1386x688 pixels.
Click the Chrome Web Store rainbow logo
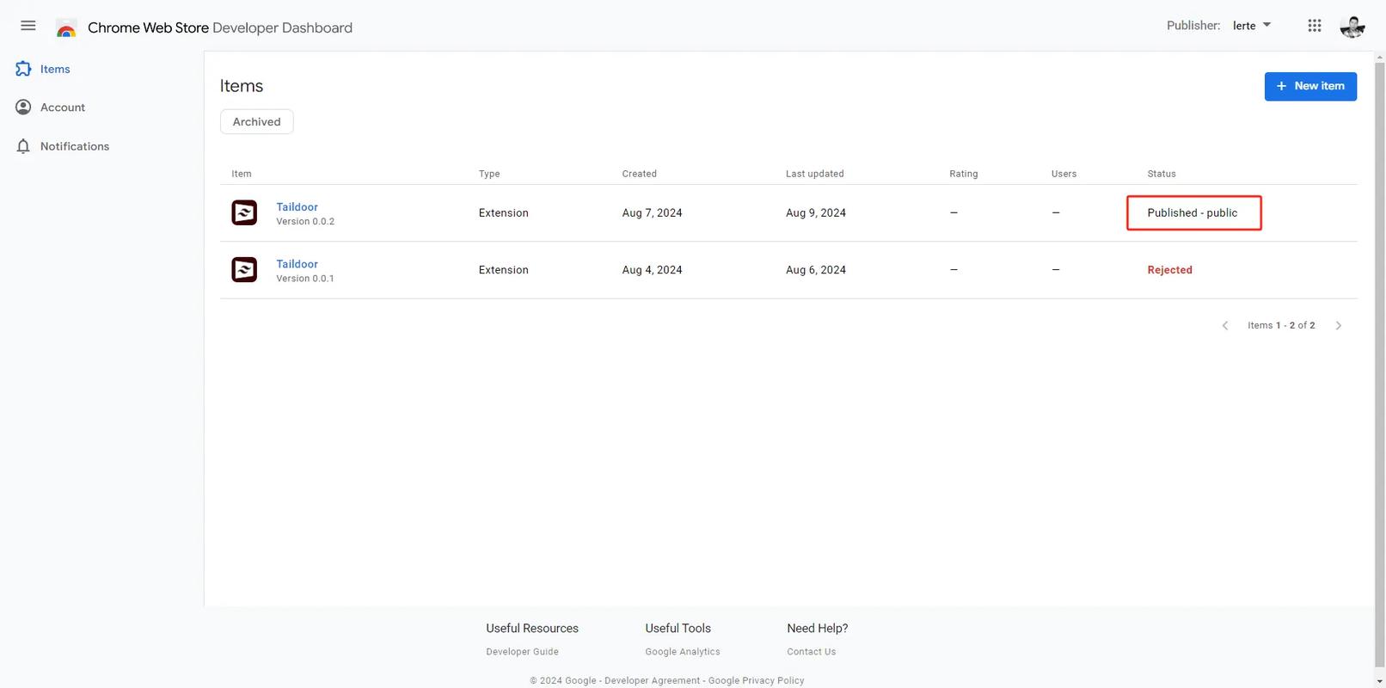[x=66, y=28]
